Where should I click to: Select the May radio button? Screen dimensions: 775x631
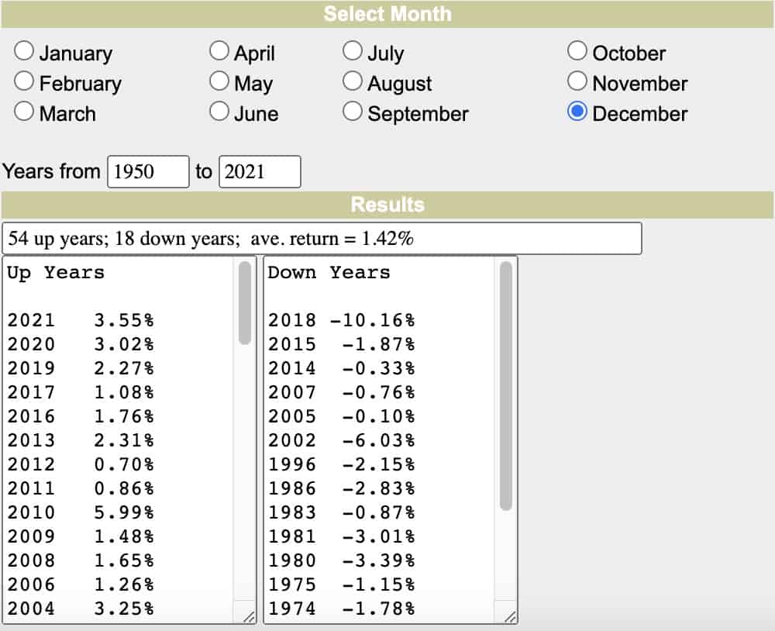pyautogui.click(x=219, y=81)
